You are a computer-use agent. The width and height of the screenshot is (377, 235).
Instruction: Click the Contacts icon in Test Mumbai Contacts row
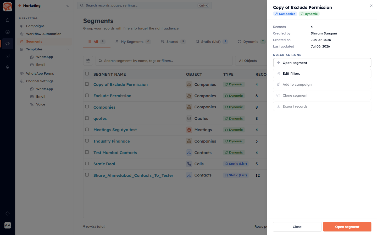pos(189,152)
